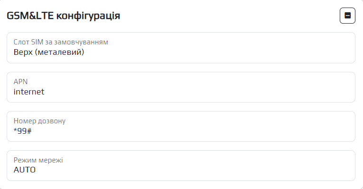This screenshot has height=189, width=363.
Task: Click the empty right side of the SIM slot field
Action: click(x=285, y=48)
